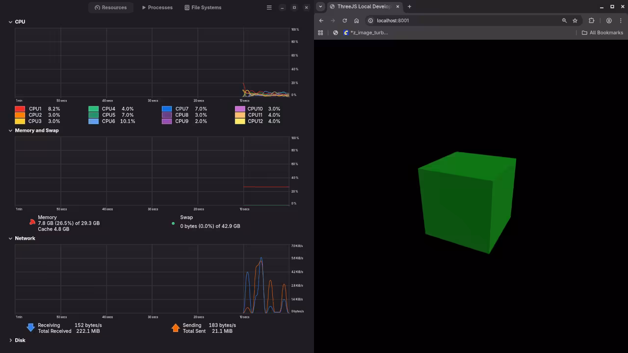Reload the localhost:8001 page
Image resolution: width=628 pixels, height=353 pixels.
(345, 21)
